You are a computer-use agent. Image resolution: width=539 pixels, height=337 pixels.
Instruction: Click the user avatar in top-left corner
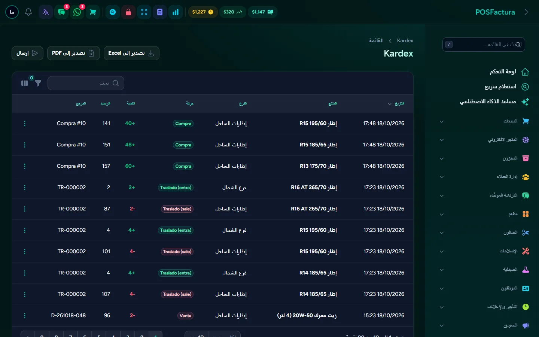[12, 12]
